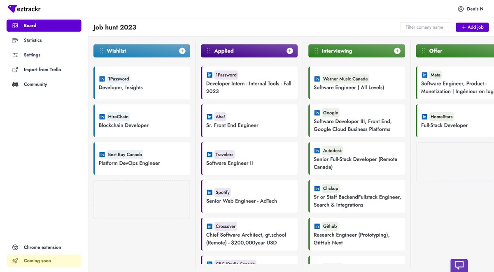Open the Blockchain Developer job card
The height and width of the screenshot is (272, 494).
point(142,121)
